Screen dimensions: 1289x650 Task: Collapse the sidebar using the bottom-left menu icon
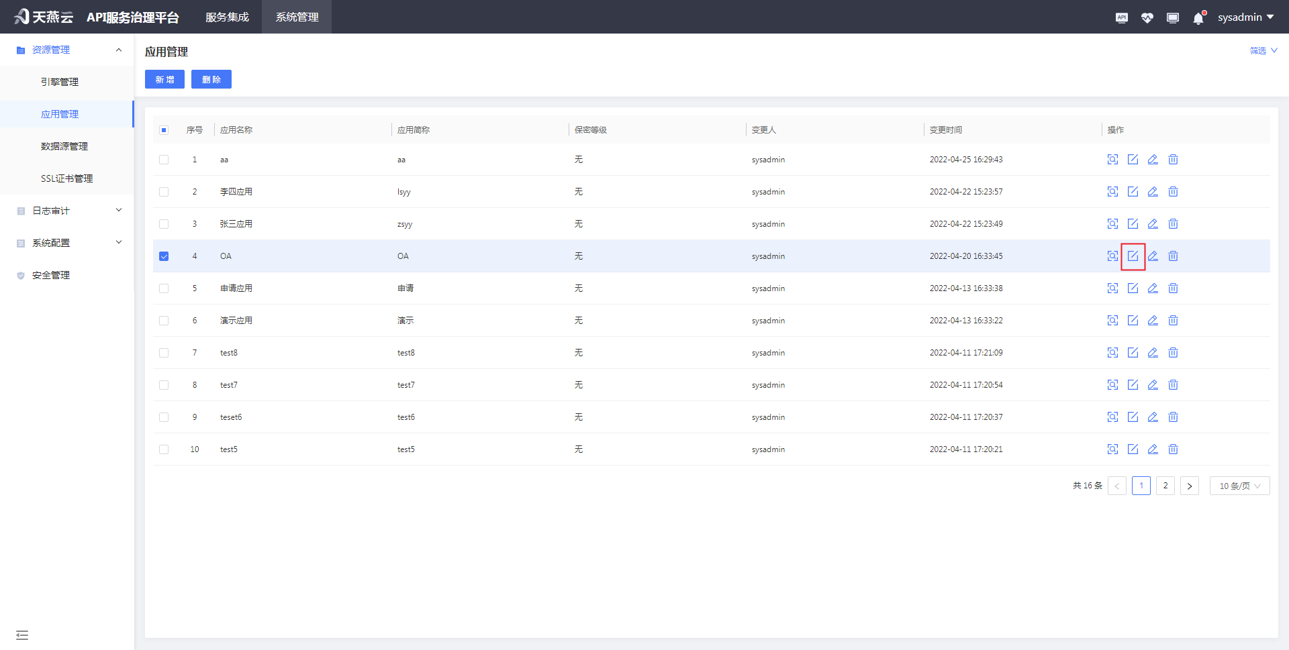coord(22,635)
